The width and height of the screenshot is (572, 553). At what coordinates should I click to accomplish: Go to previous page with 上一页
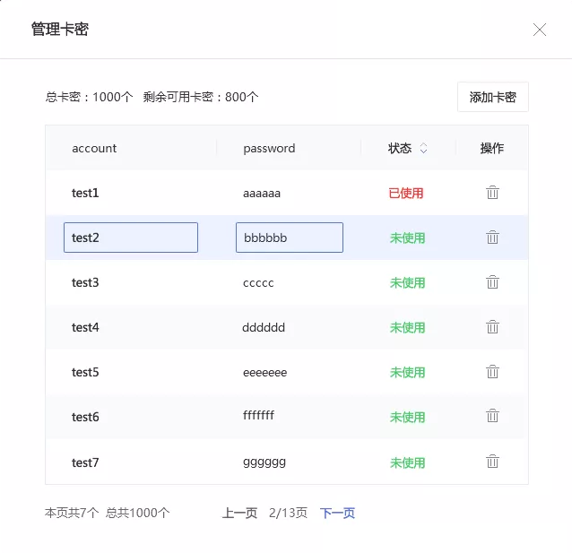[x=239, y=513]
